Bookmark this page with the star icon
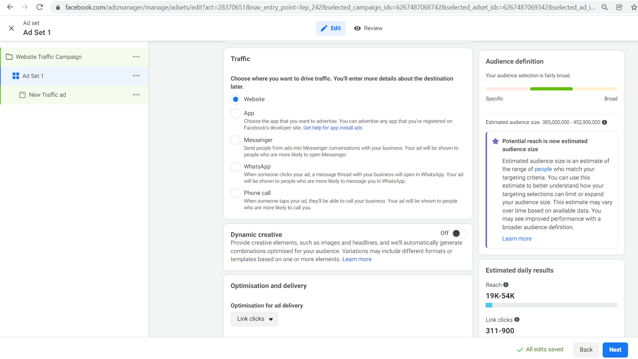This screenshot has width=638, height=359. [634, 7]
